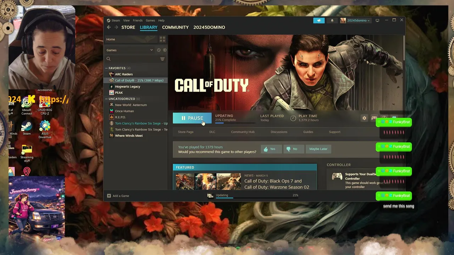Open the Games menu

tap(150, 21)
